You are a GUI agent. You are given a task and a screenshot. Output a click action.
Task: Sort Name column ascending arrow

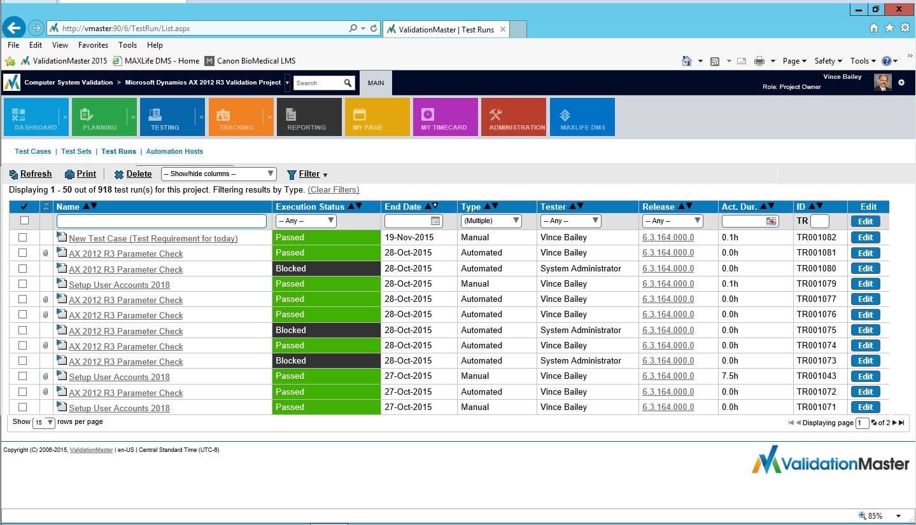click(86, 206)
